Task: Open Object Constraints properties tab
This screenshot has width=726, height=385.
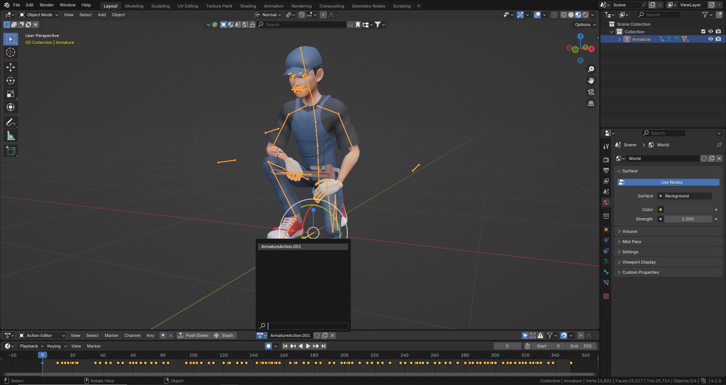Action: (x=606, y=251)
